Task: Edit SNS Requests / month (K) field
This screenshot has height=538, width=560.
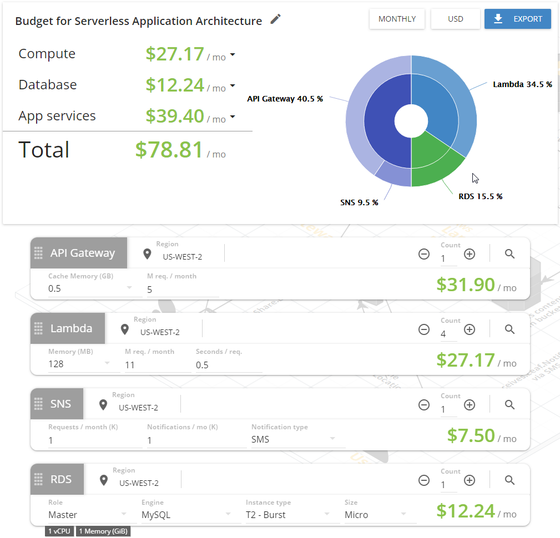Action: (x=95, y=440)
